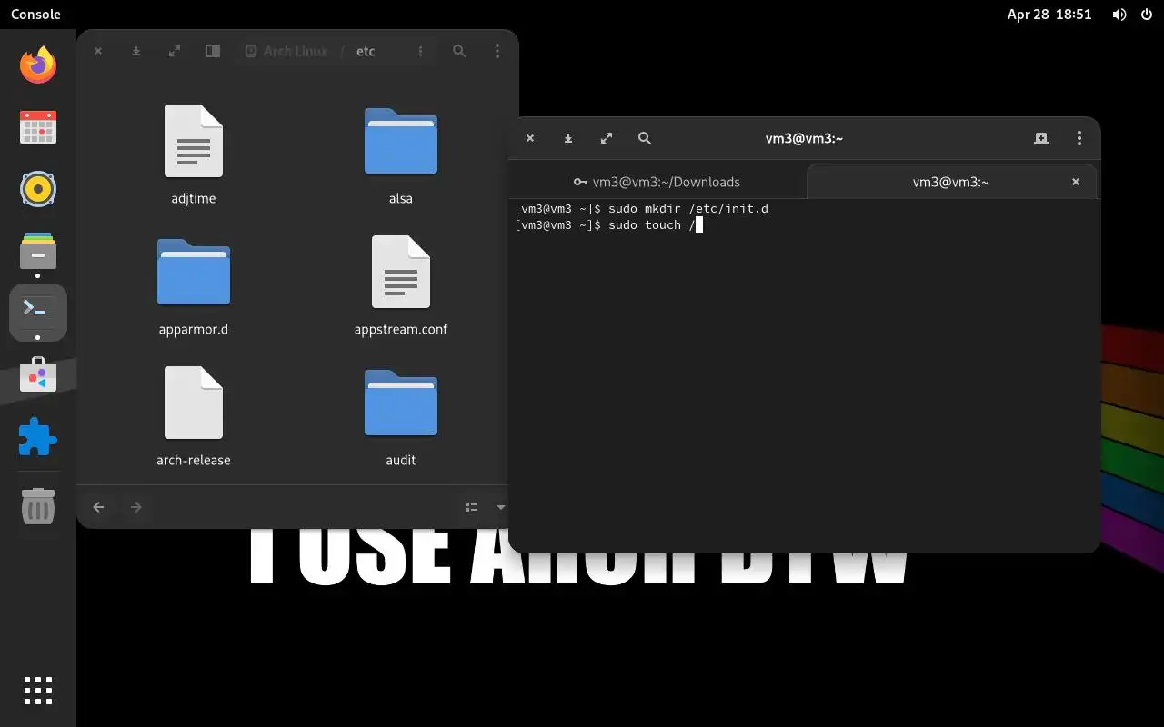Open the Console app menu in top bar
The width and height of the screenshot is (1164, 727).
(35, 15)
